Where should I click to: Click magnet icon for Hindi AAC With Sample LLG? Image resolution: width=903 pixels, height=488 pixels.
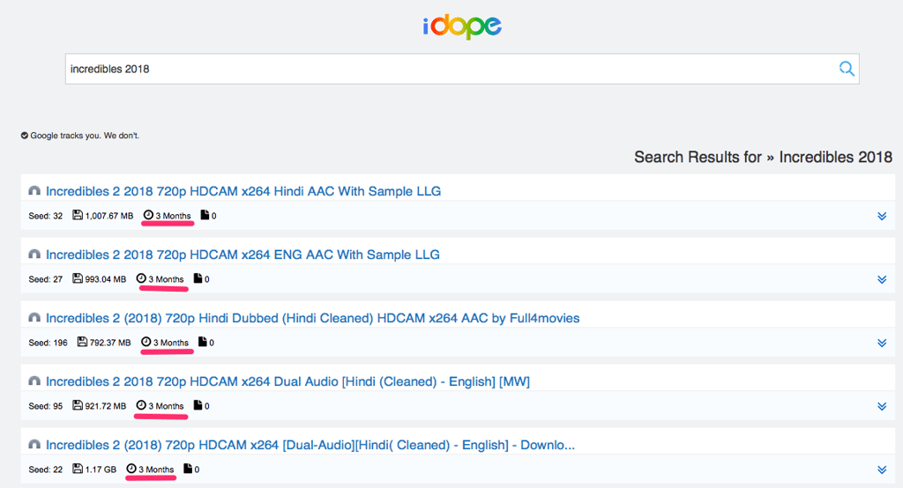(34, 190)
